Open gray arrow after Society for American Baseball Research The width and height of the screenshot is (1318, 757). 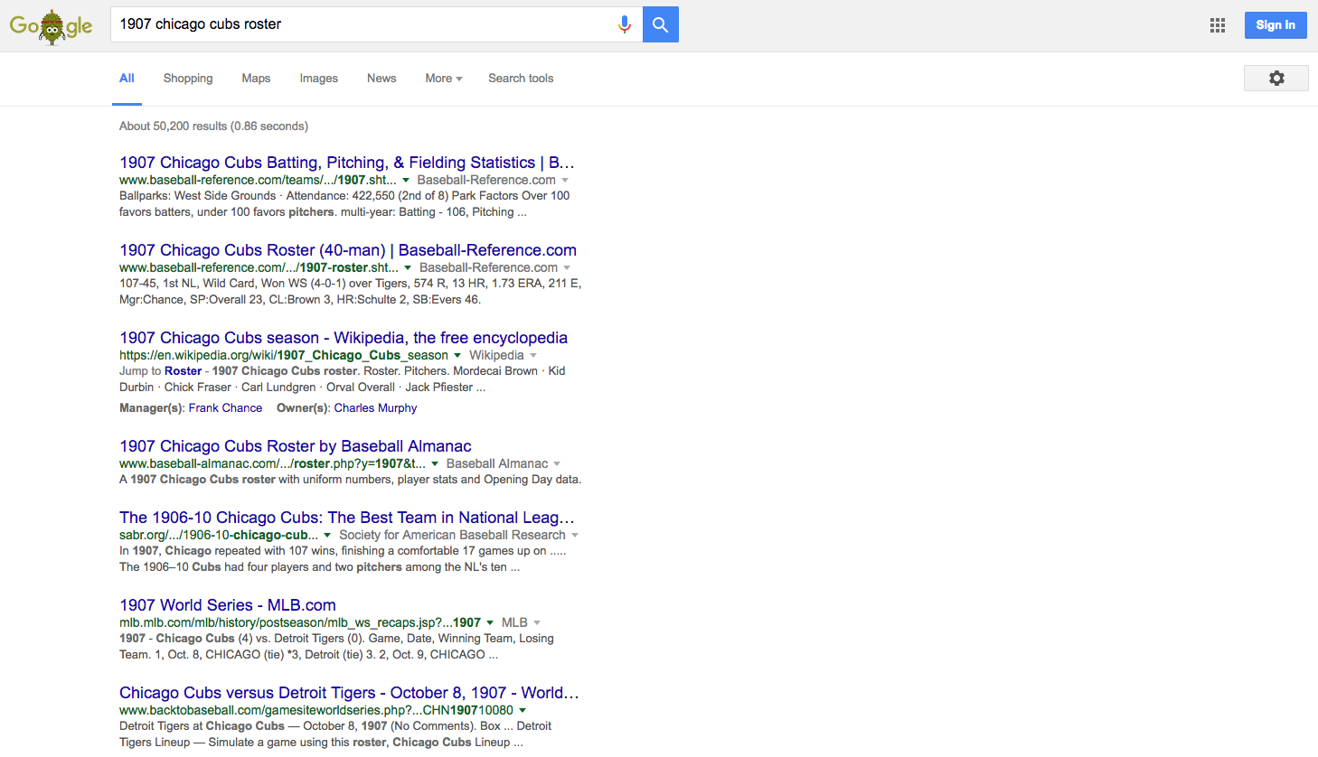pyautogui.click(x=575, y=536)
